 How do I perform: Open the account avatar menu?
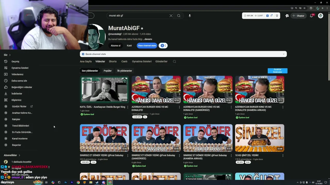[320, 16]
